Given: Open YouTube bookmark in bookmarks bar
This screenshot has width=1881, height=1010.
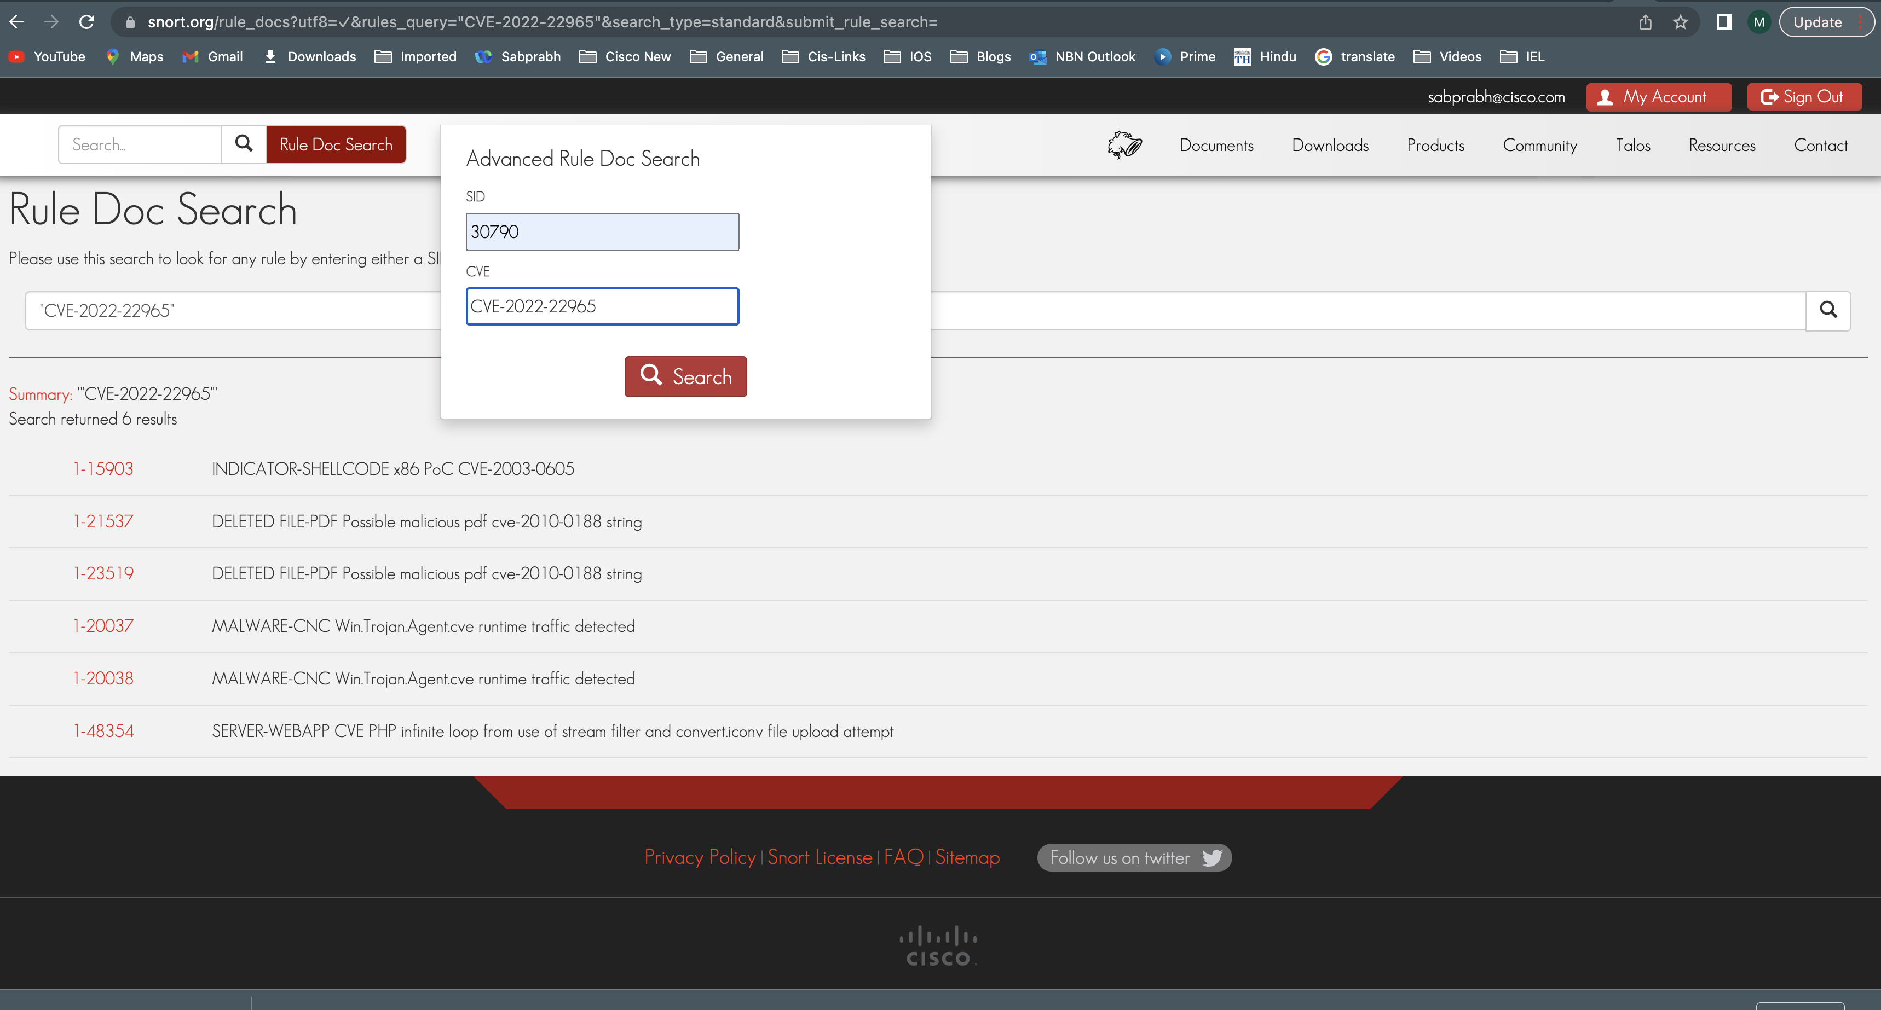Looking at the screenshot, I should (x=48, y=56).
